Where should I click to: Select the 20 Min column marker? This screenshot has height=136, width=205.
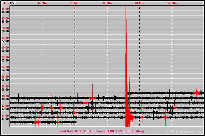coord(74,3)
